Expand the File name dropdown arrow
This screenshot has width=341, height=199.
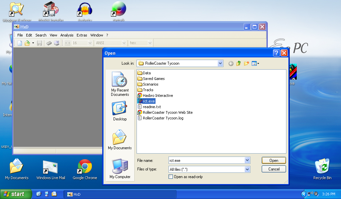coord(247,161)
